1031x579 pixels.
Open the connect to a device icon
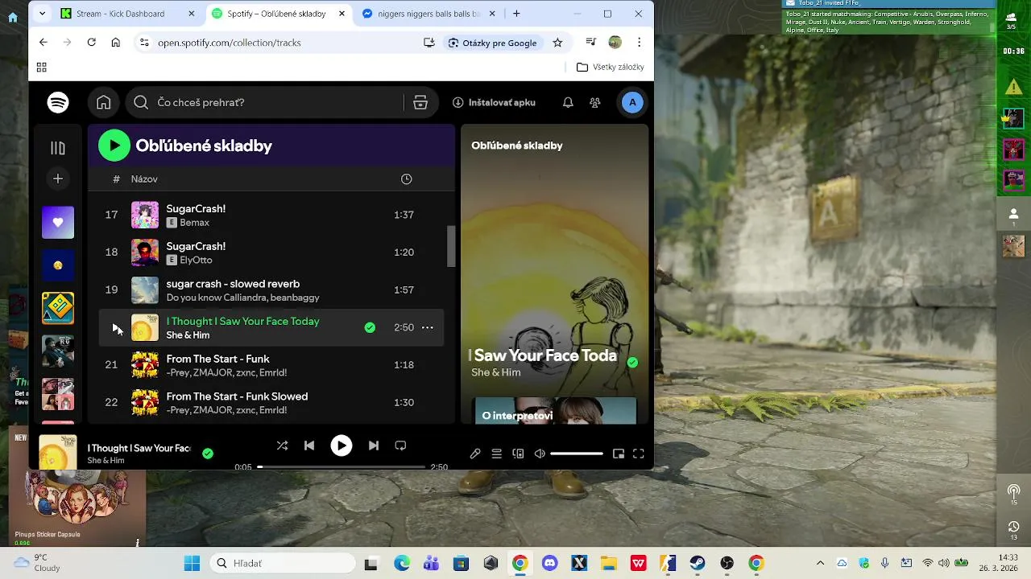[518, 454]
